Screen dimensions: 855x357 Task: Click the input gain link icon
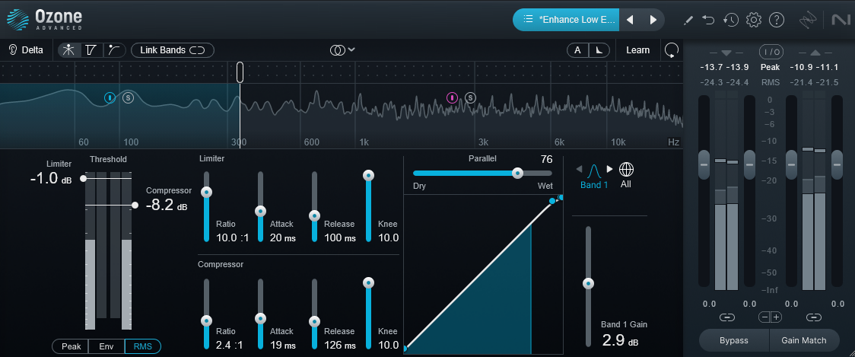click(726, 317)
